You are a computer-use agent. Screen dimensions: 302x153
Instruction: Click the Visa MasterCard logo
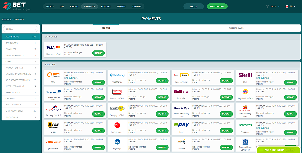(x=53, y=47)
